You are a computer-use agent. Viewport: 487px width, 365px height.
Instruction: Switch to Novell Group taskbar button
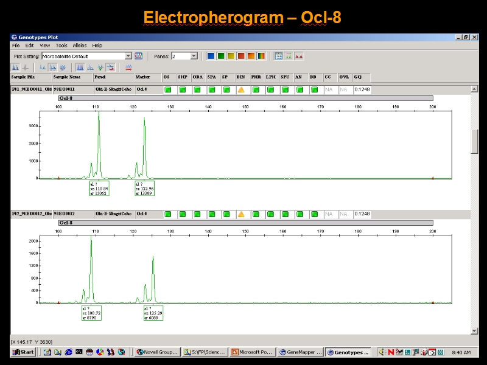click(157, 352)
